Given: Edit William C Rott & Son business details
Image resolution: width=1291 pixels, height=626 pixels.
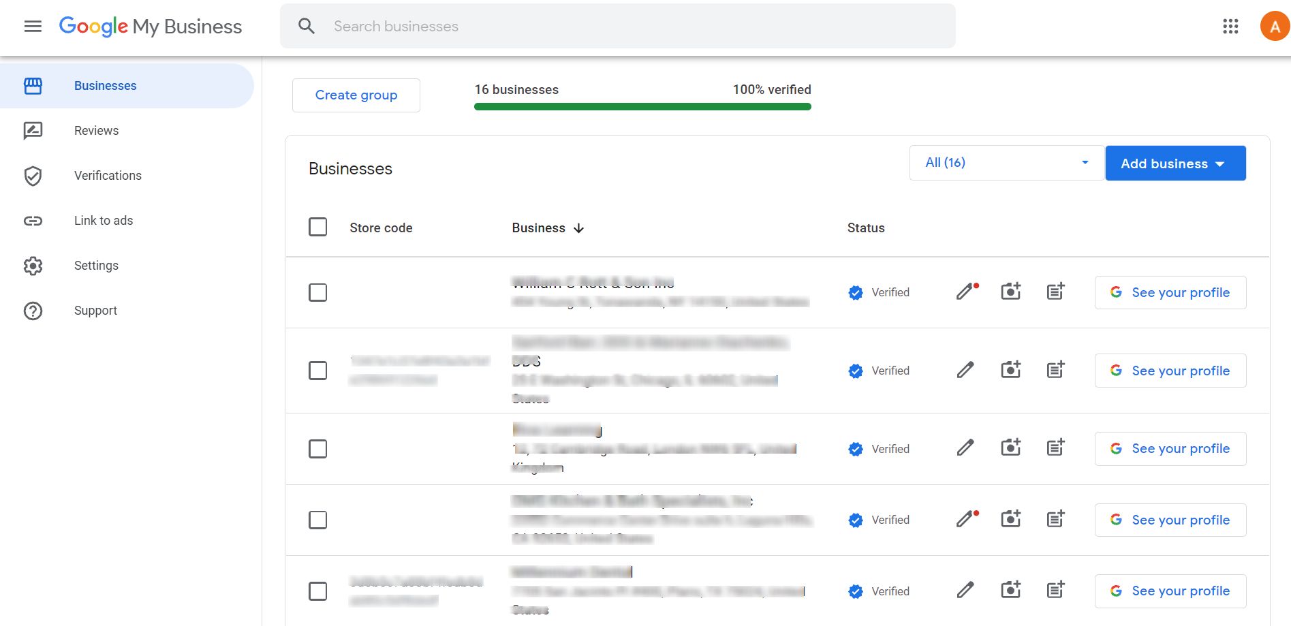Looking at the screenshot, I should [964, 292].
